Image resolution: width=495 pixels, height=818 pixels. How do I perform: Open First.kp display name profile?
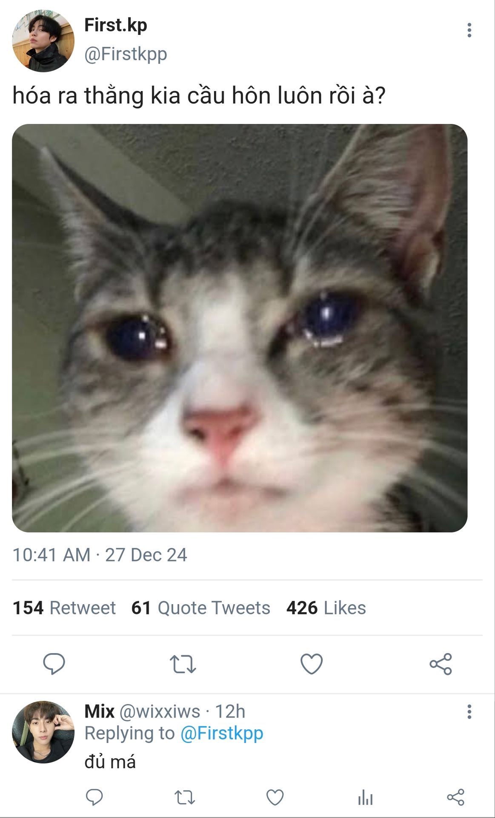click(116, 25)
